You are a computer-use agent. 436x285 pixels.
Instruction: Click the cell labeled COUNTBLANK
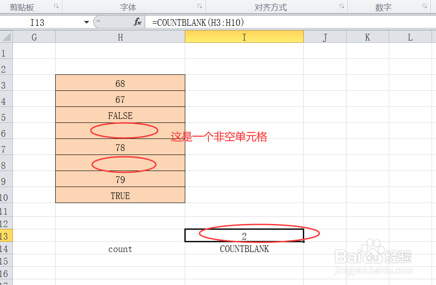pyautogui.click(x=244, y=249)
